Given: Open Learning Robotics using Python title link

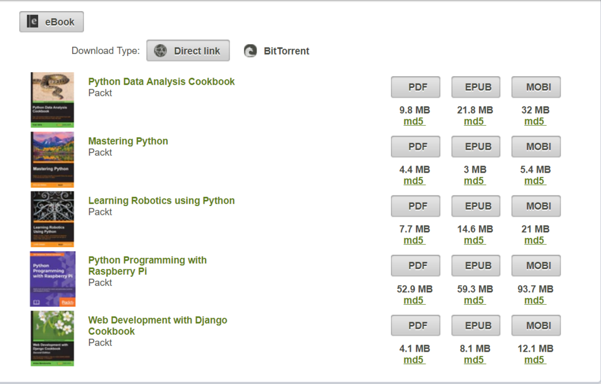Looking at the screenshot, I should pos(161,201).
